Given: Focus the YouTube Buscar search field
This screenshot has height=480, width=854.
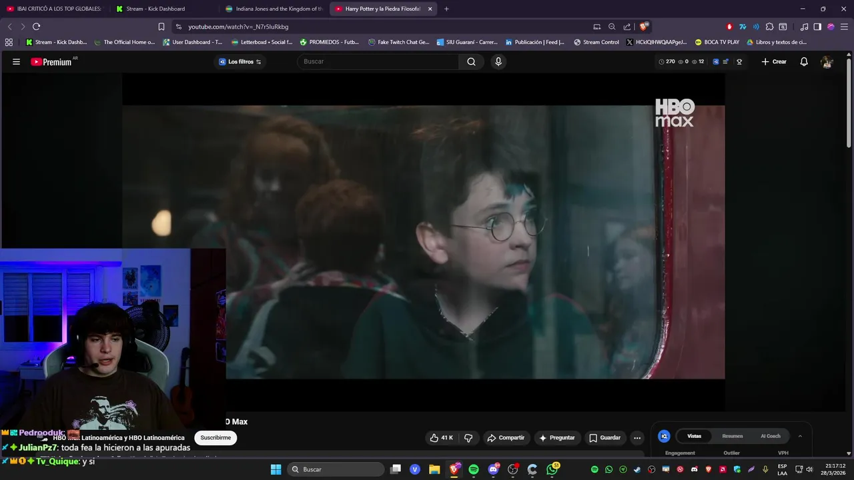Looking at the screenshot, I should pos(378,61).
